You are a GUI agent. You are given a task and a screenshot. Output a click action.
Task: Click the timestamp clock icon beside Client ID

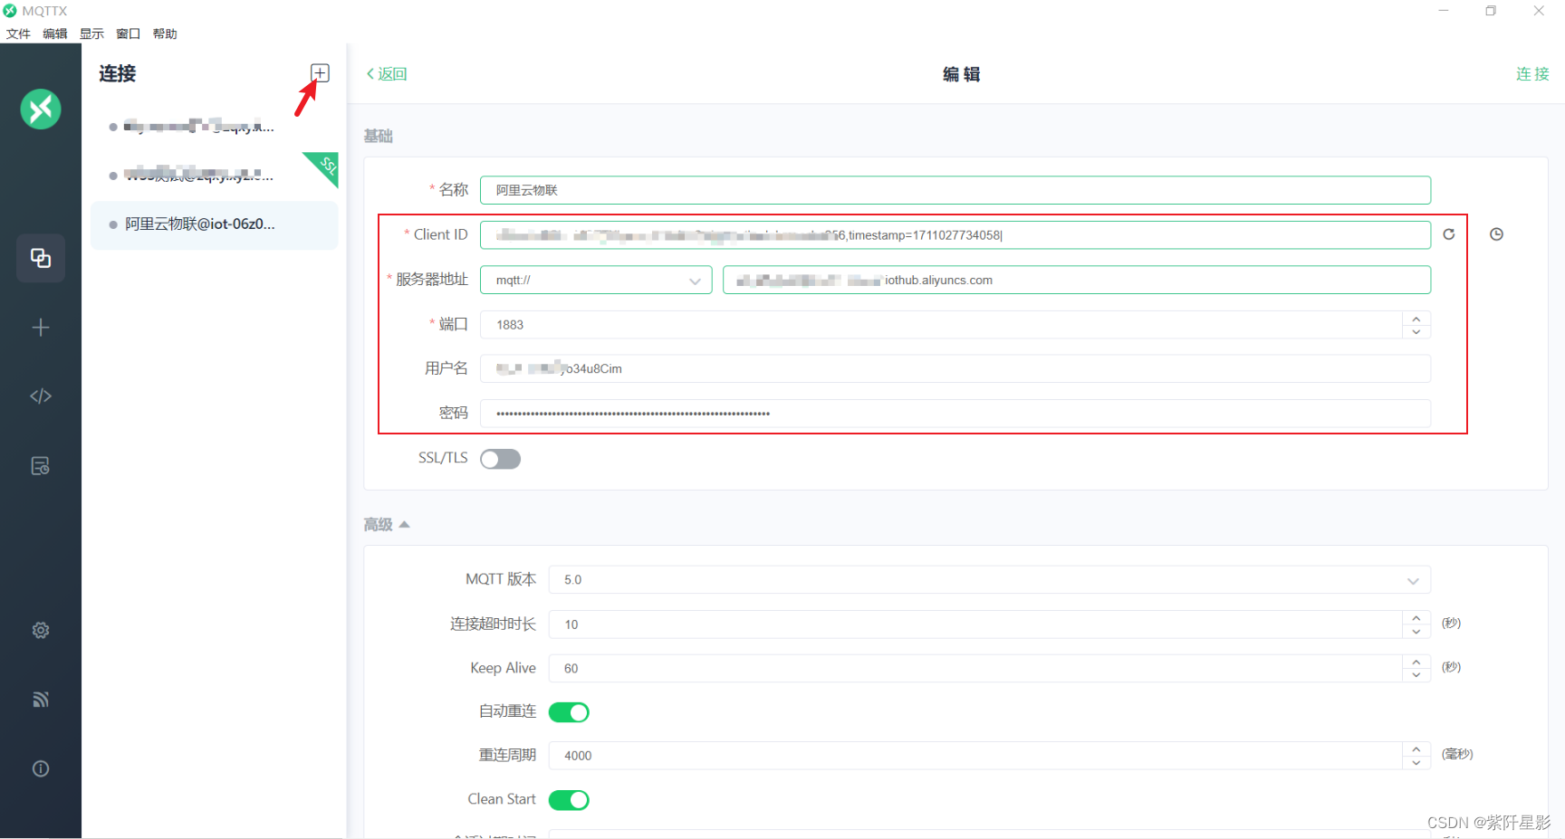point(1497,234)
